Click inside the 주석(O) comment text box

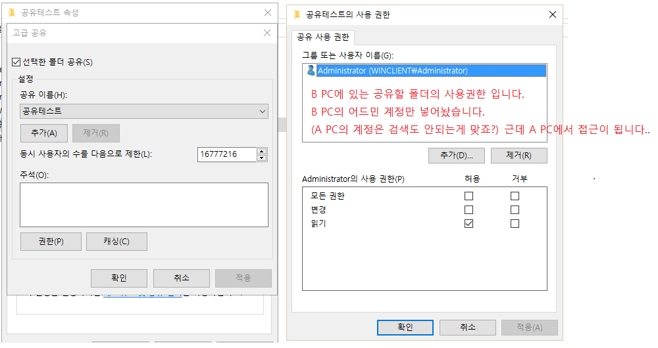pos(143,204)
